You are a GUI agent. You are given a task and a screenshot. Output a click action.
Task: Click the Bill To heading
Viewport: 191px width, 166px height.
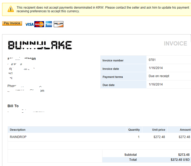[x=13, y=106]
